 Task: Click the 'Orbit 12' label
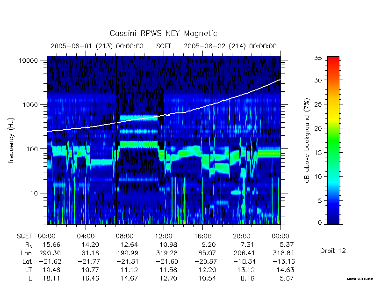(333, 251)
